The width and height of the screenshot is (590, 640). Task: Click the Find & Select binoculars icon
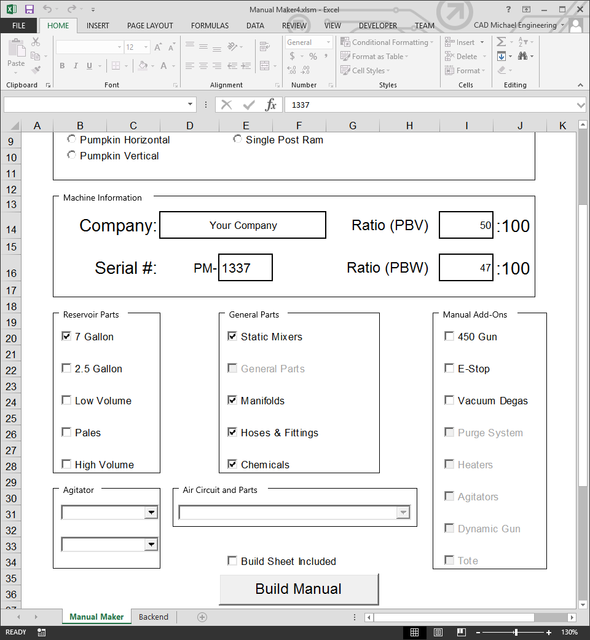pyautogui.click(x=523, y=56)
